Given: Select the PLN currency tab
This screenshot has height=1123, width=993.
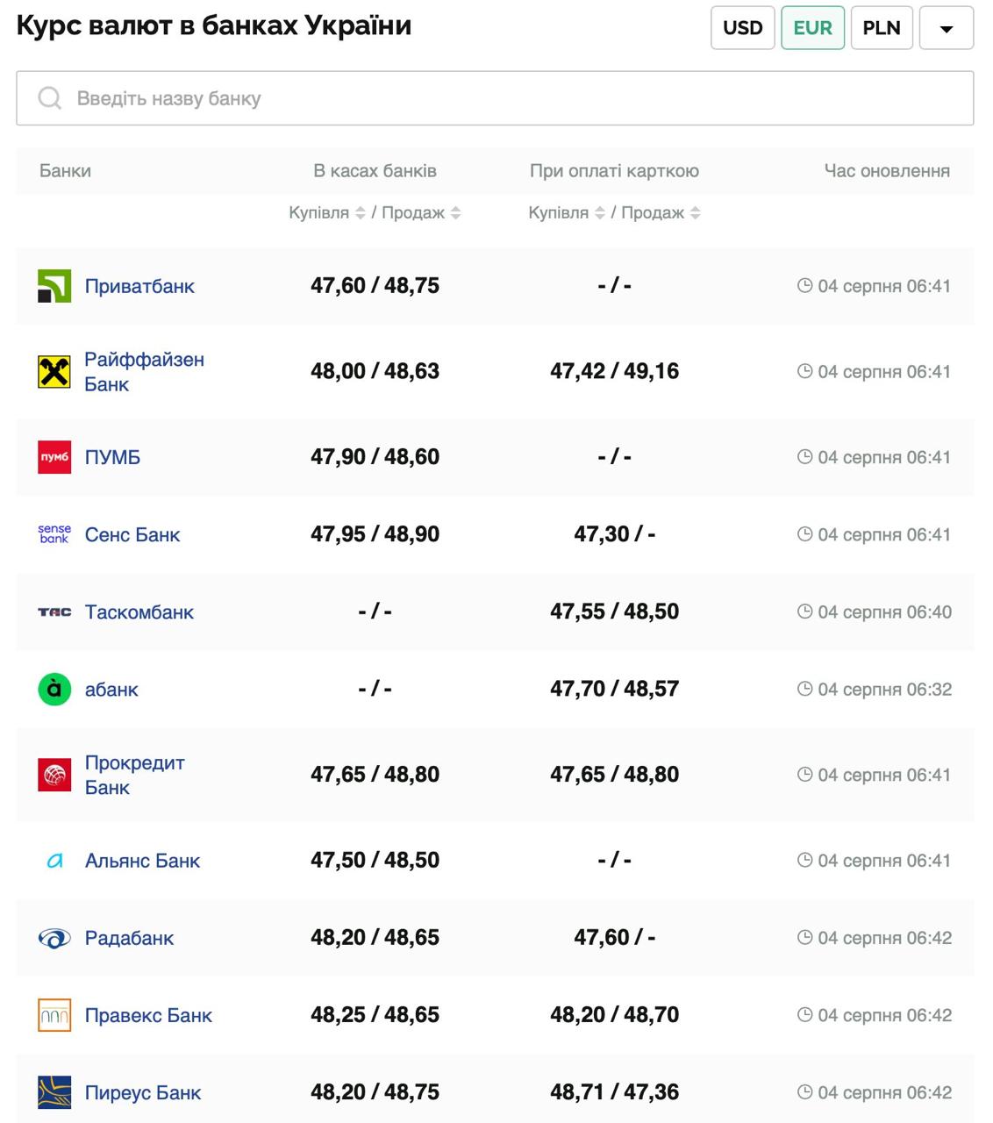Looking at the screenshot, I should pyautogui.click(x=881, y=28).
